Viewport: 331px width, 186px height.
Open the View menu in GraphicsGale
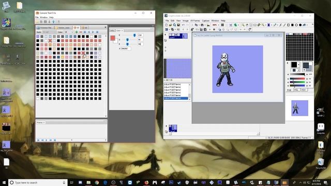tap(178, 21)
